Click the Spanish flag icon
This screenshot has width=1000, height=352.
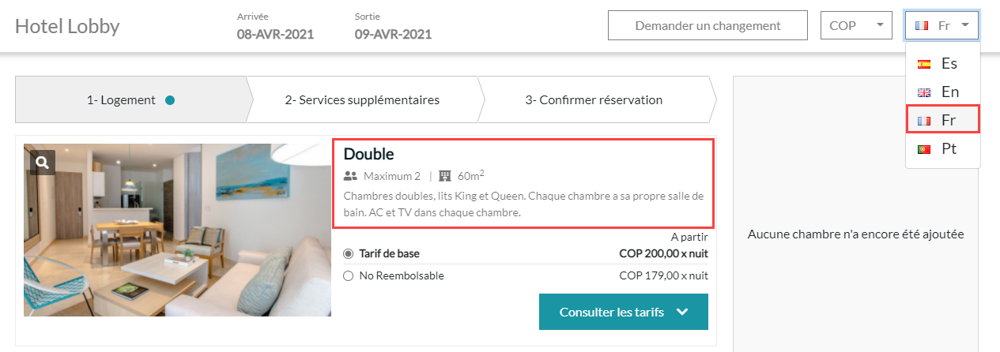(x=923, y=64)
